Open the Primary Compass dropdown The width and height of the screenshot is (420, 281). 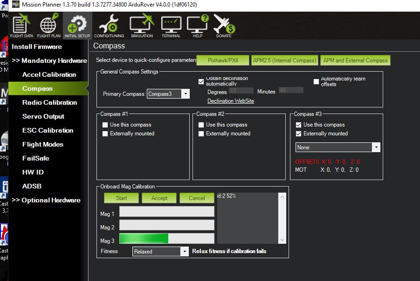pos(168,94)
